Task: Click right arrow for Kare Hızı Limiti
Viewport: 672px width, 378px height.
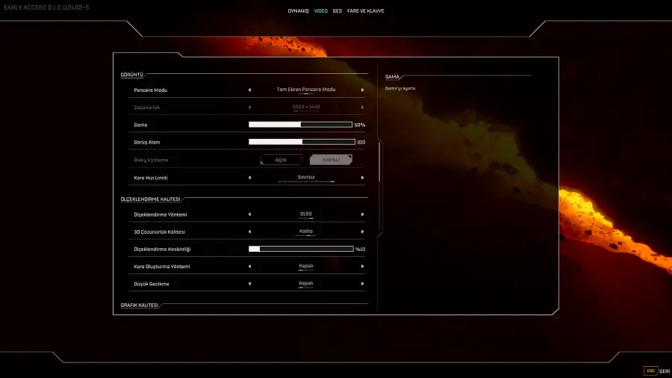Action: click(x=363, y=178)
